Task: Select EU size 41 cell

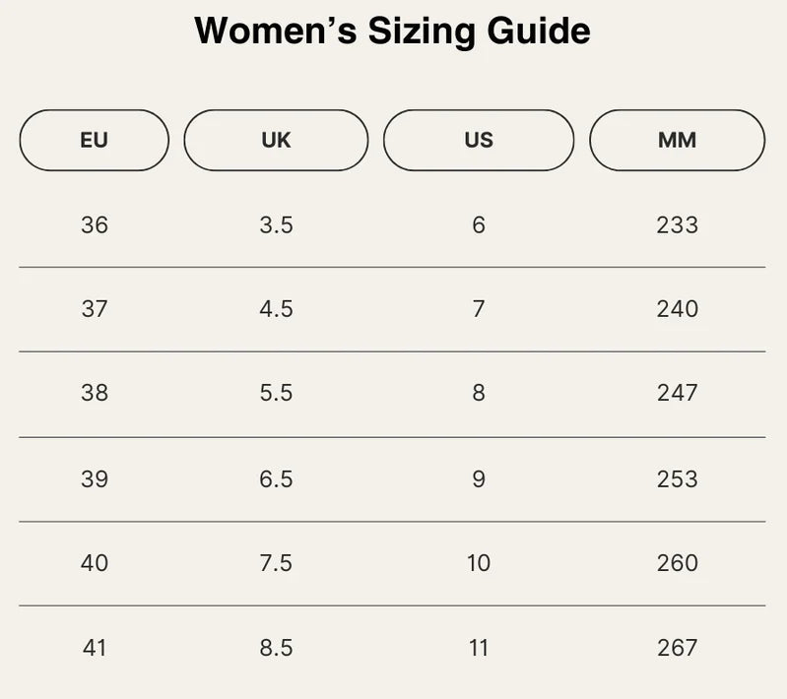Action: point(95,648)
